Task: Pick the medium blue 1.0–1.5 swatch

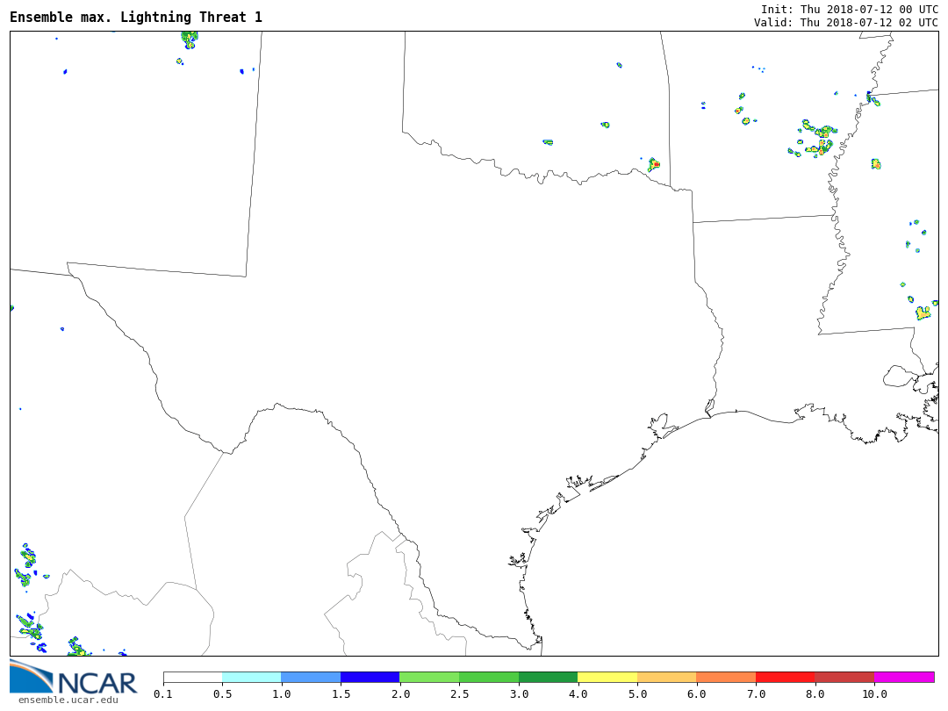Action: tap(311, 677)
